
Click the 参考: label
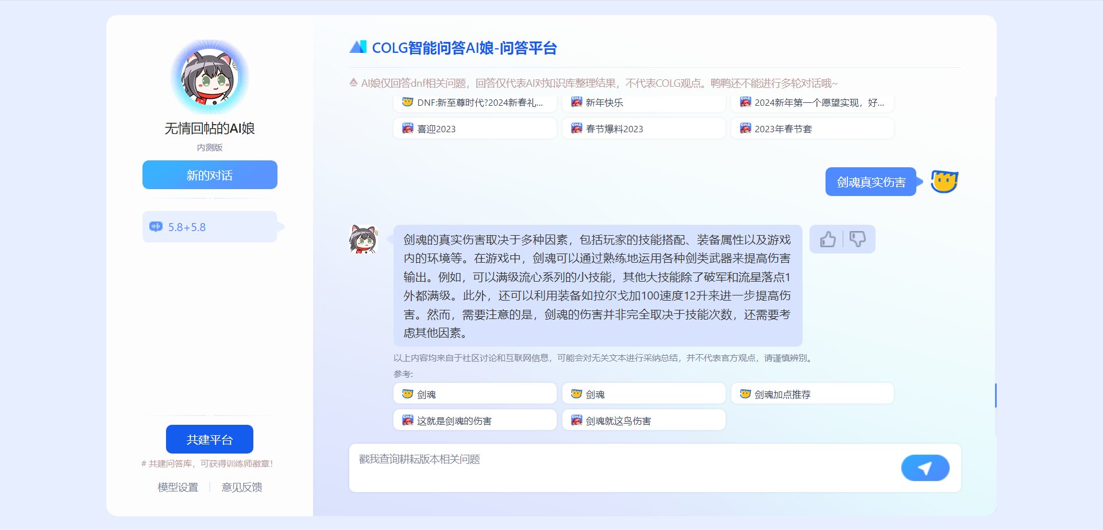pyautogui.click(x=403, y=374)
